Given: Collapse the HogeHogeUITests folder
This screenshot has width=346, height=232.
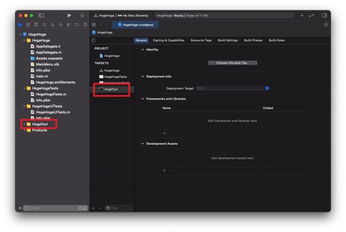Looking at the screenshot, I should [x=24, y=106].
